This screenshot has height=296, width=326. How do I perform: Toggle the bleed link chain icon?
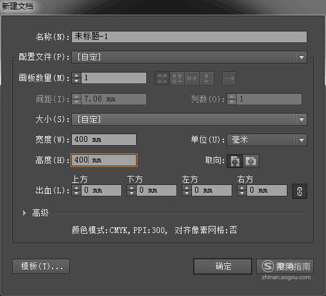(300, 191)
